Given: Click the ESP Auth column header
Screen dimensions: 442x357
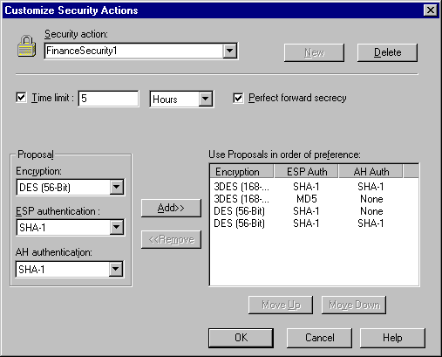Looking at the screenshot, I should [x=306, y=172].
